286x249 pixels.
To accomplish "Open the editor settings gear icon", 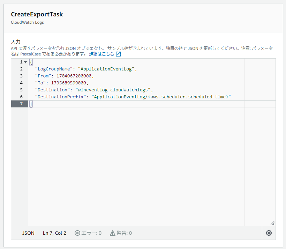I will pyautogui.click(x=269, y=233).
